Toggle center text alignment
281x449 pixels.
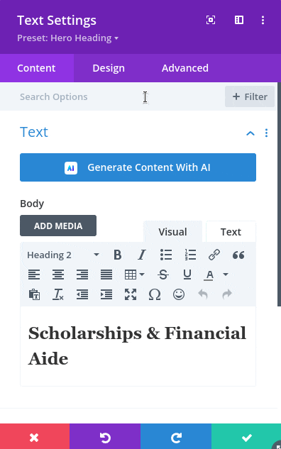(58, 275)
